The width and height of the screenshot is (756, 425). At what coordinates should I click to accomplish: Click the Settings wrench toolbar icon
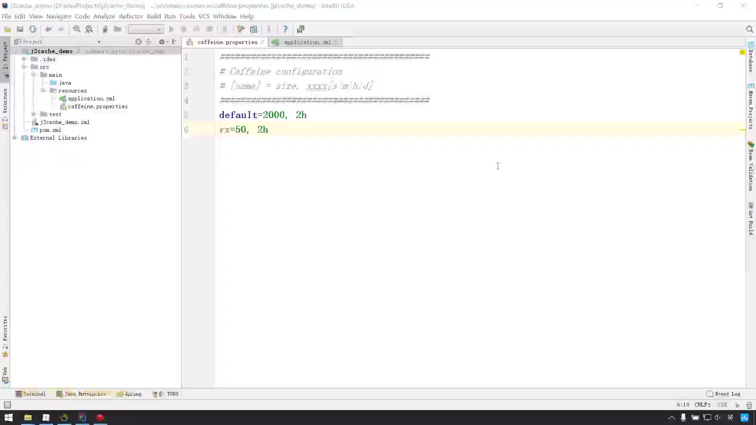tap(241, 30)
